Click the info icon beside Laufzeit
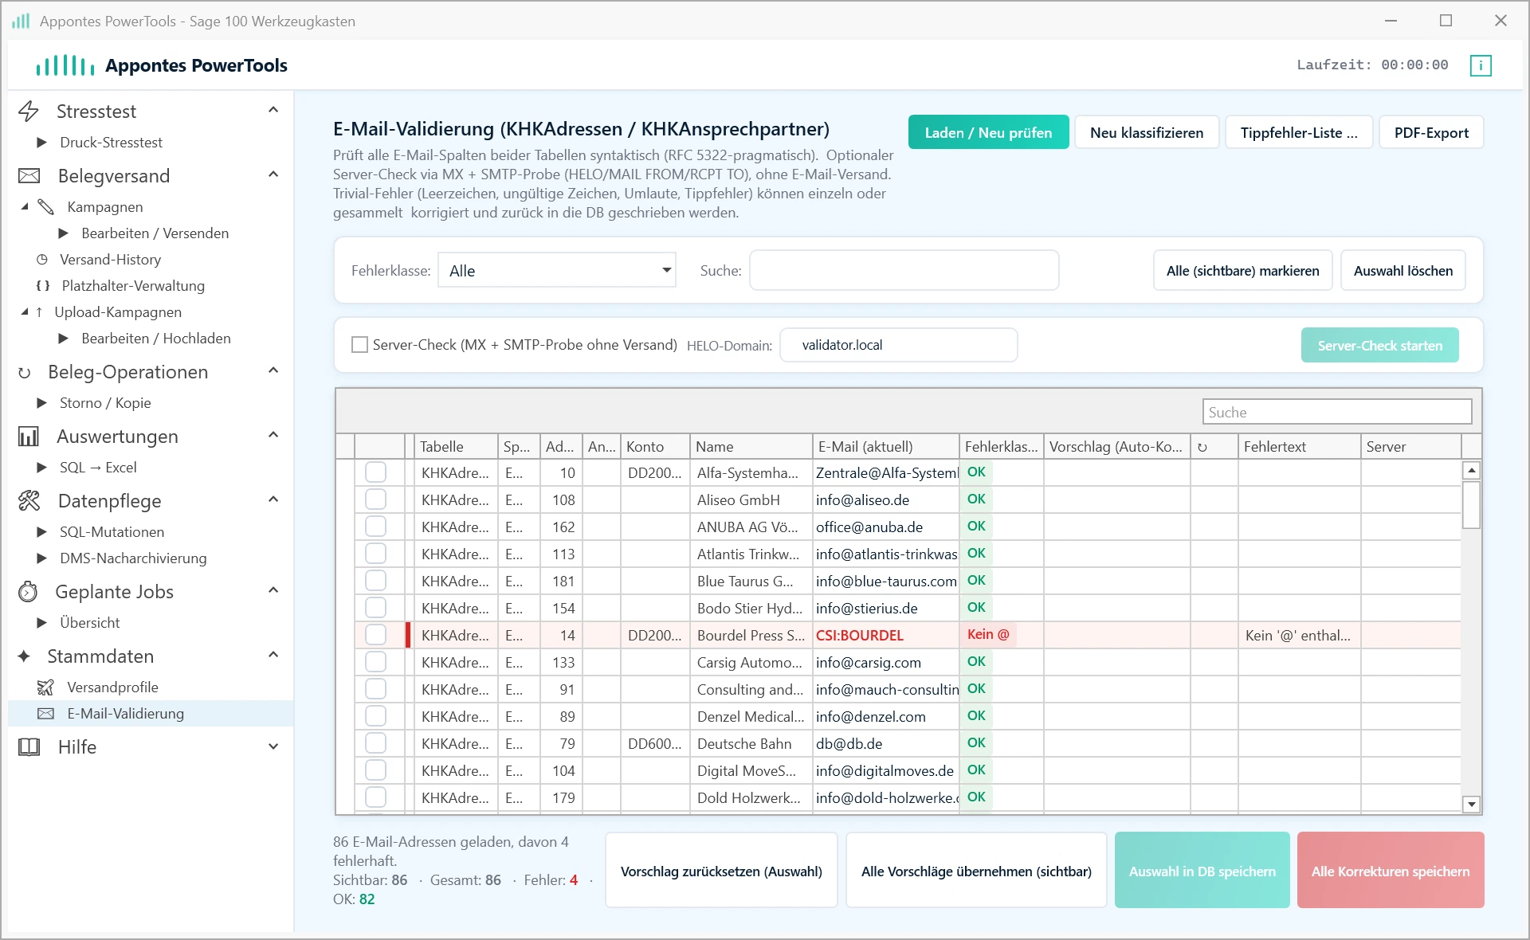The width and height of the screenshot is (1530, 940). click(1481, 65)
